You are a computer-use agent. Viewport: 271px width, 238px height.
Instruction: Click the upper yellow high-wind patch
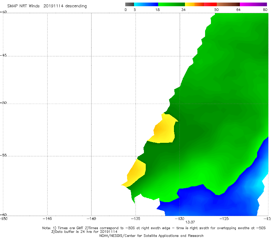pos(164,130)
